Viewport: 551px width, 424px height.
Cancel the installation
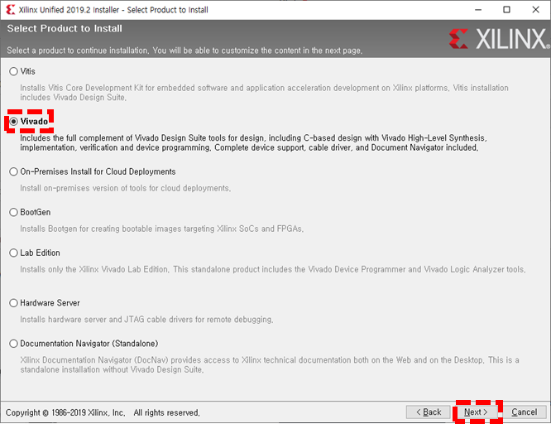[524, 412]
